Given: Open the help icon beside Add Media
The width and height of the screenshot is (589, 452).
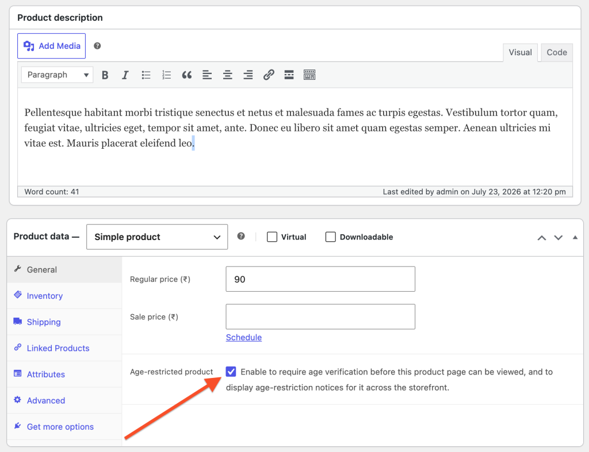Looking at the screenshot, I should [97, 46].
